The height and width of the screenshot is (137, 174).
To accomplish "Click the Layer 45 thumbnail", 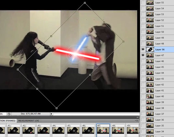I will point(150,67).
